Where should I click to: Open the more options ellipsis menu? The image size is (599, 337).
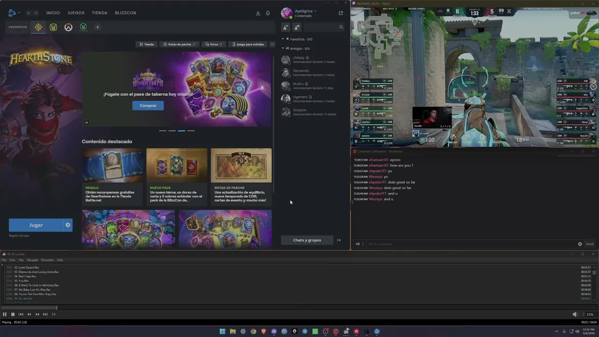pyautogui.click(x=272, y=44)
